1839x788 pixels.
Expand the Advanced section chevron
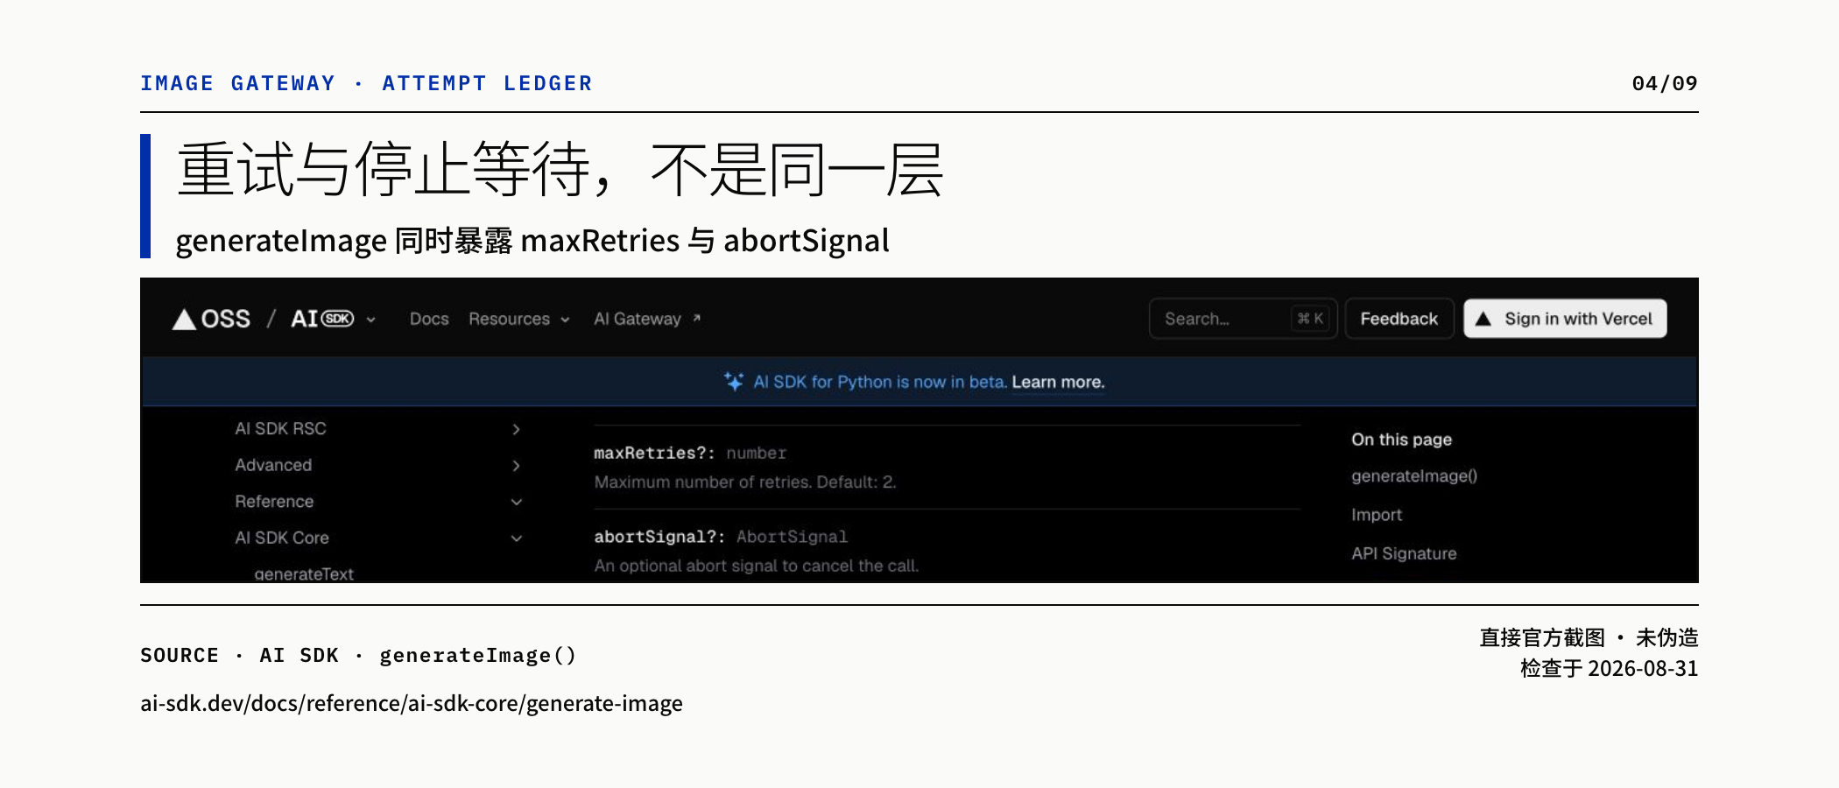[x=517, y=466]
